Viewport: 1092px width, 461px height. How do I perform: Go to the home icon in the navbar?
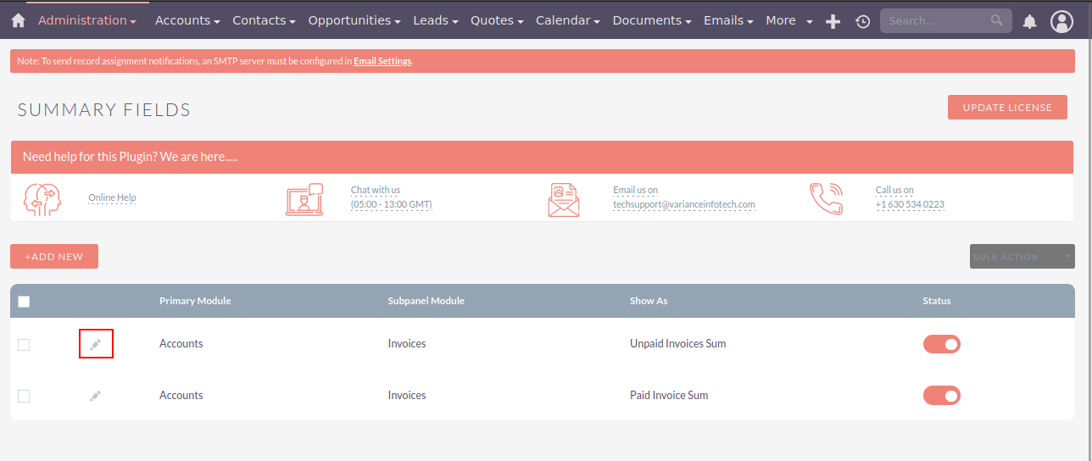[x=19, y=21]
